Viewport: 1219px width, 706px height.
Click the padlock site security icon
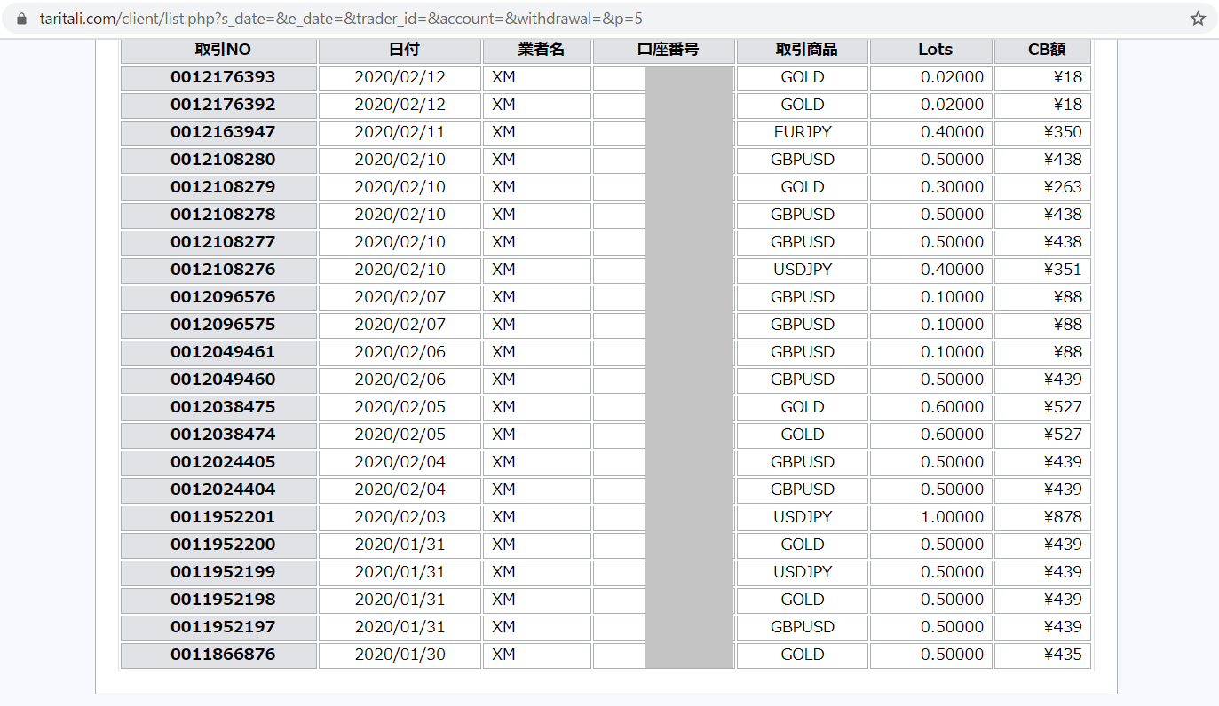(22, 19)
